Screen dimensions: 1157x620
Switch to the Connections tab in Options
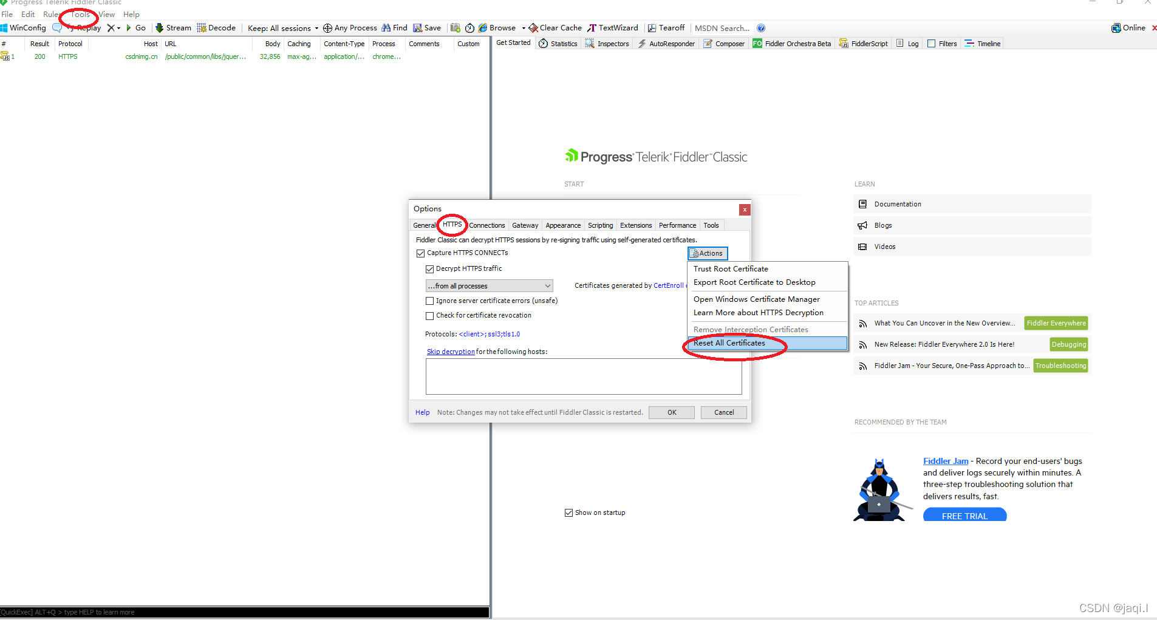coord(486,225)
